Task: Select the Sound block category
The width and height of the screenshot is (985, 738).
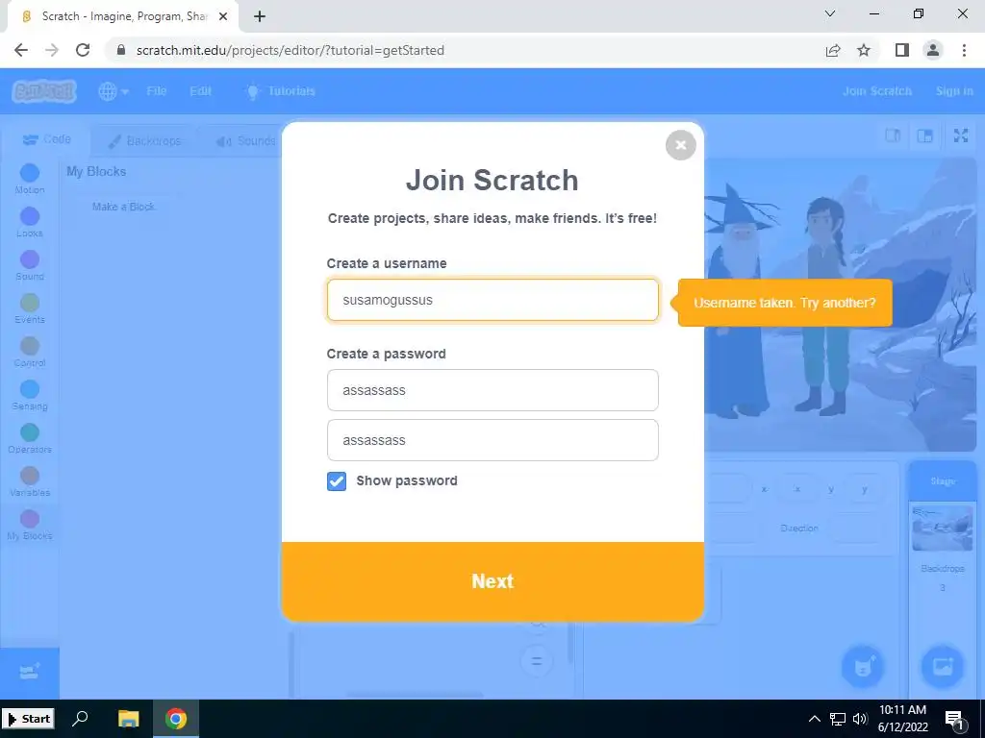Action: pos(30,265)
